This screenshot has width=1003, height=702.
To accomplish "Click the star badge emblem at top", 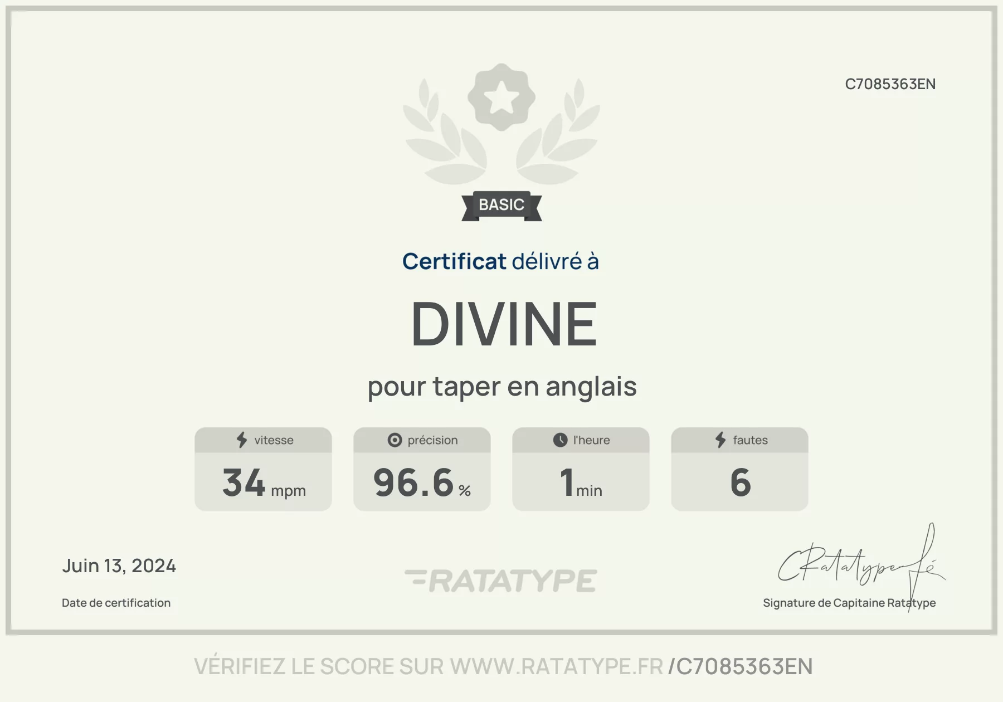I will click(x=501, y=97).
